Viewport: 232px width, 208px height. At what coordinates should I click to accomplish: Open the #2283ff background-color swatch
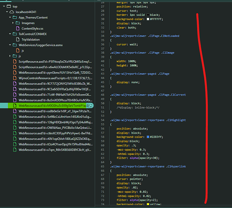tap(148, 137)
